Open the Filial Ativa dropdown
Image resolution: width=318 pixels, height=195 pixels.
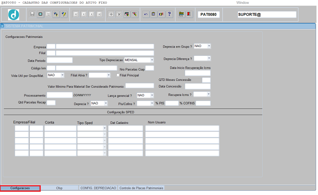tap(109, 75)
